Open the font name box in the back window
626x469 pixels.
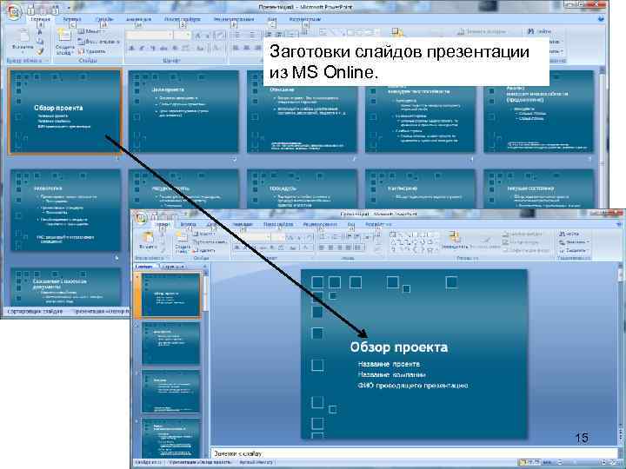point(150,35)
